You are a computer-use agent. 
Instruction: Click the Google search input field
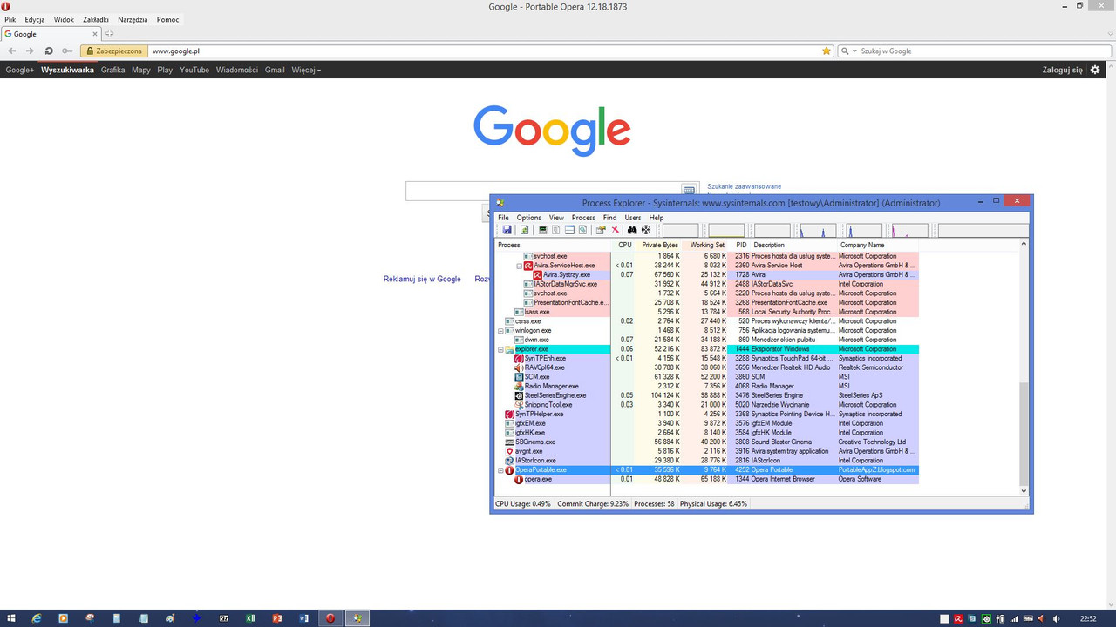(x=542, y=191)
